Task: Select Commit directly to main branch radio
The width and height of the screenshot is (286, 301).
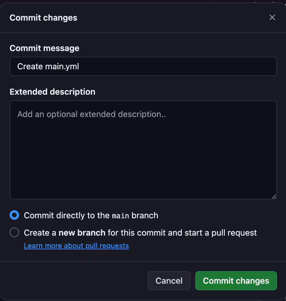Action: tap(14, 215)
